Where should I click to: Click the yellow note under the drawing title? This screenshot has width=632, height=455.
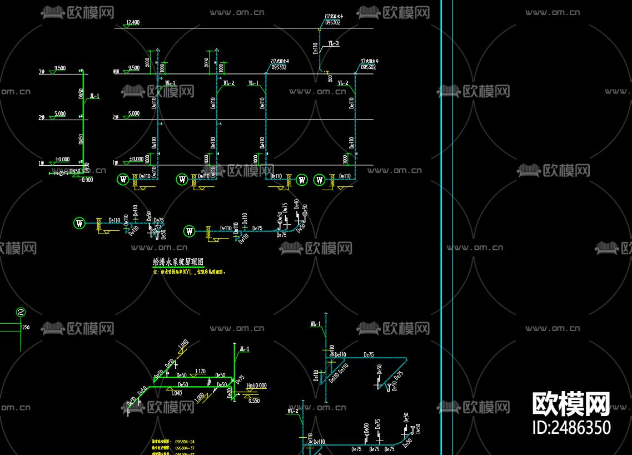coord(189,272)
